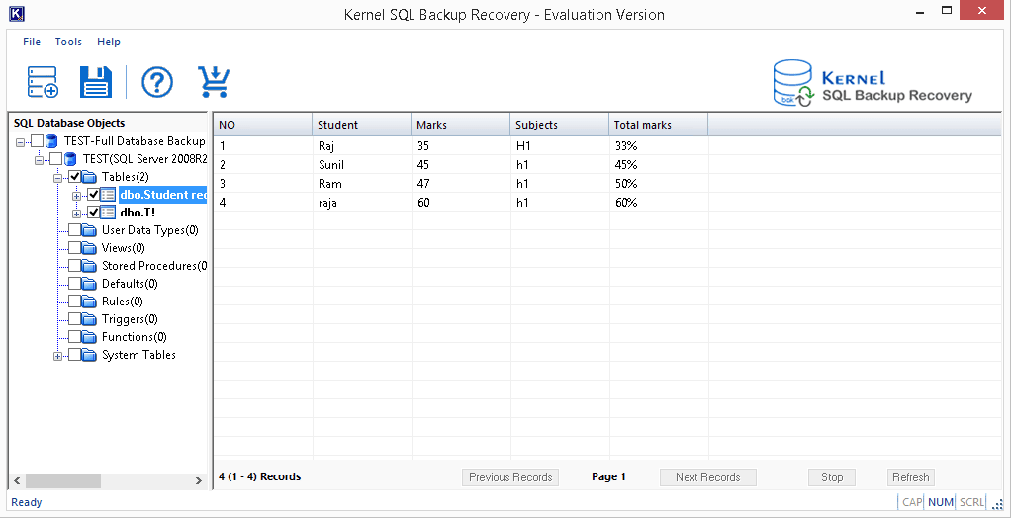Select the Sunil student cell
The width and height of the screenshot is (1011, 518).
[x=362, y=164]
